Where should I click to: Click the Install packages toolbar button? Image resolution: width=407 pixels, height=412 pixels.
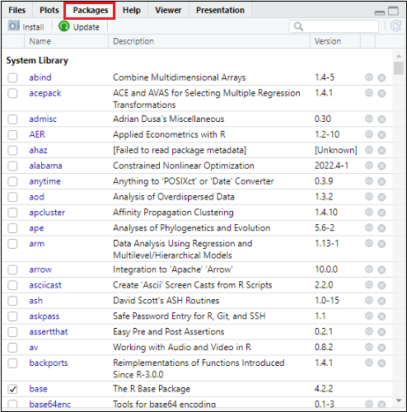[x=26, y=26]
